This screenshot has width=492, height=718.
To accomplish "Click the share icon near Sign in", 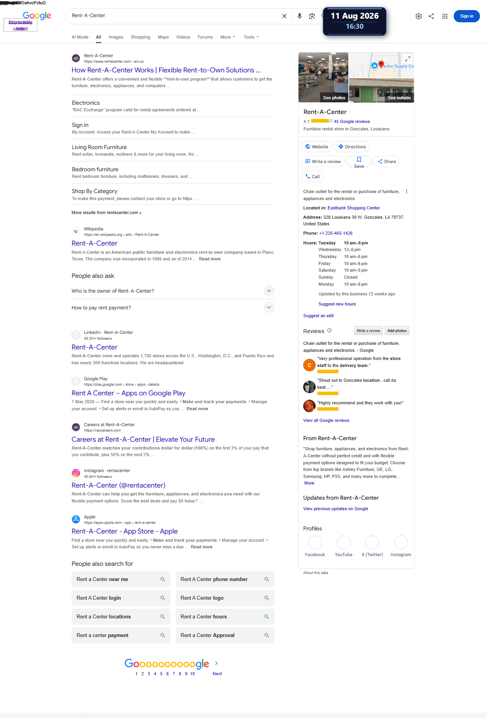I will pyautogui.click(x=431, y=16).
